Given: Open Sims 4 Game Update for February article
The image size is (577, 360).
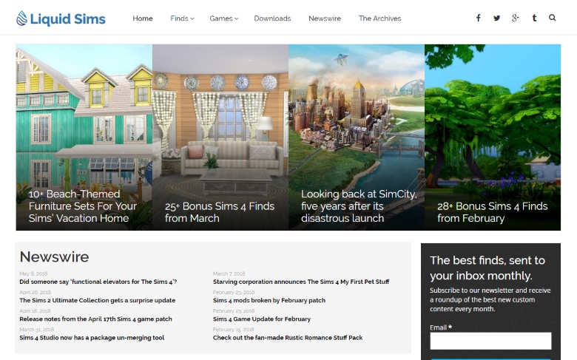Looking at the screenshot, I should 262,319.
